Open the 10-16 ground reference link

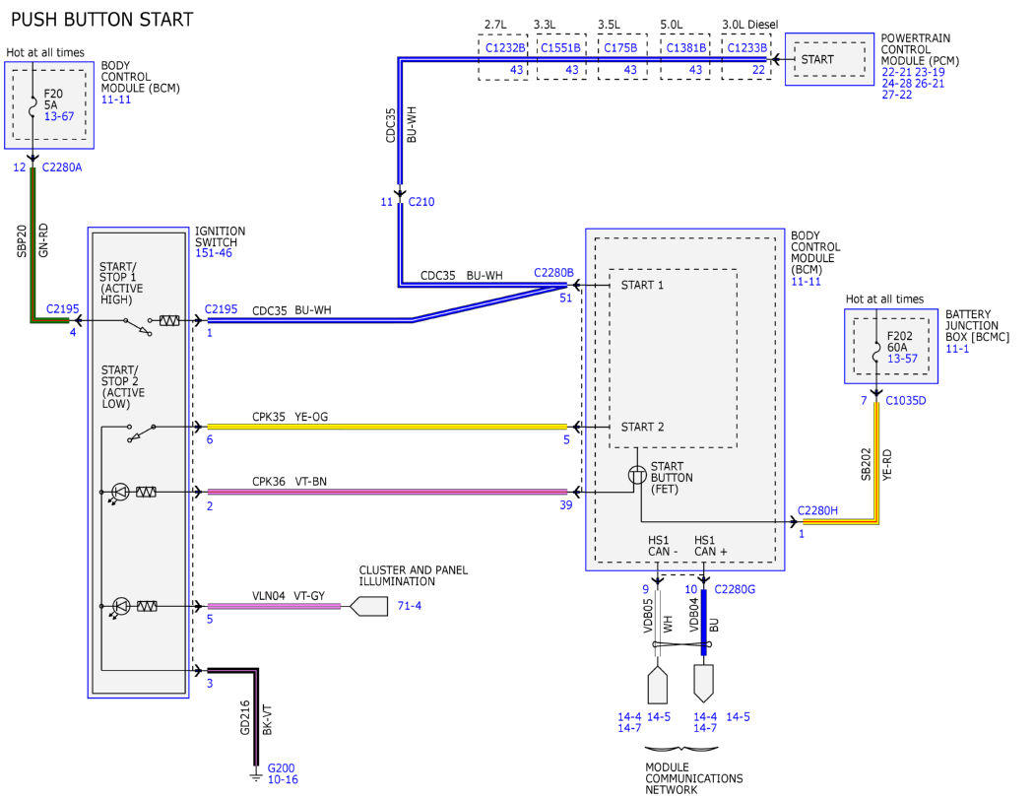(283, 780)
